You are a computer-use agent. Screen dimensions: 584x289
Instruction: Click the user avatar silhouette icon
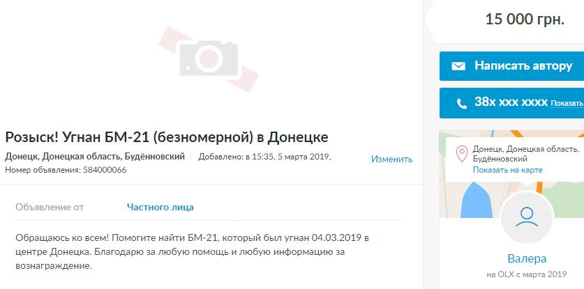coord(527,217)
